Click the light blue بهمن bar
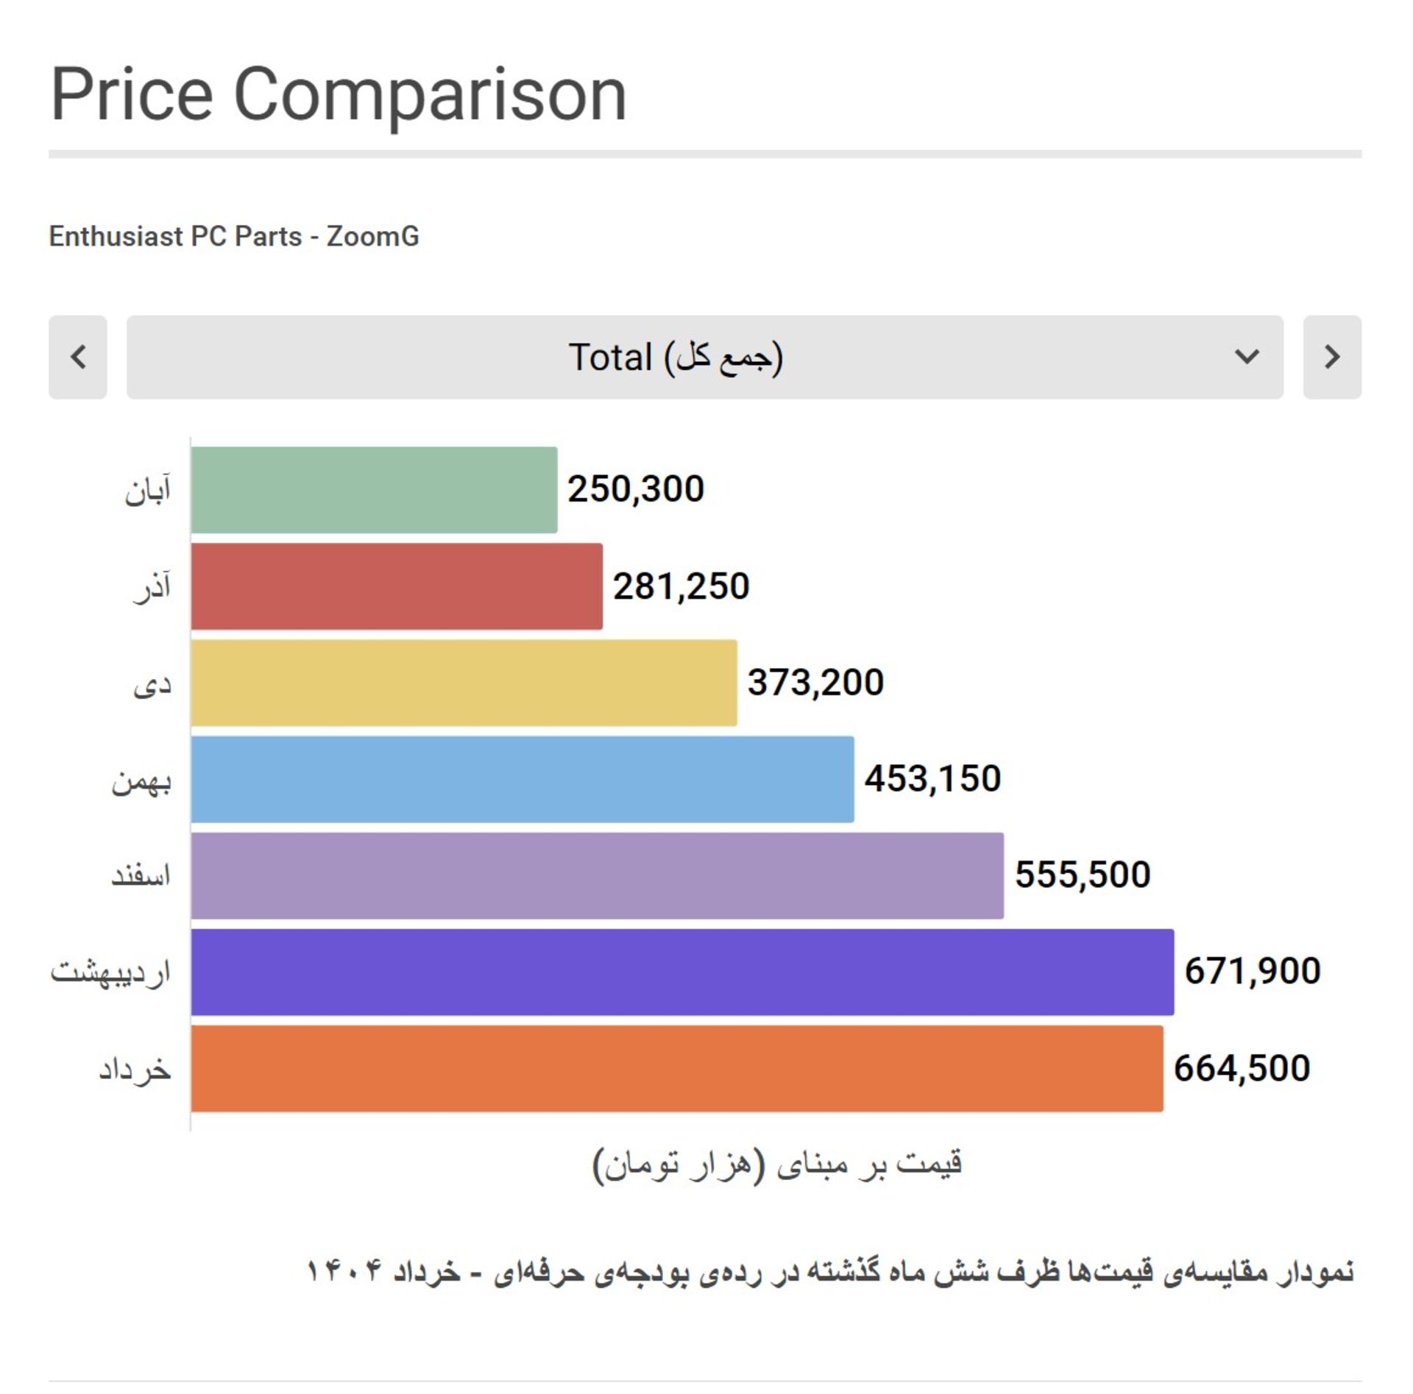The height and width of the screenshot is (1394, 1413). (x=523, y=780)
